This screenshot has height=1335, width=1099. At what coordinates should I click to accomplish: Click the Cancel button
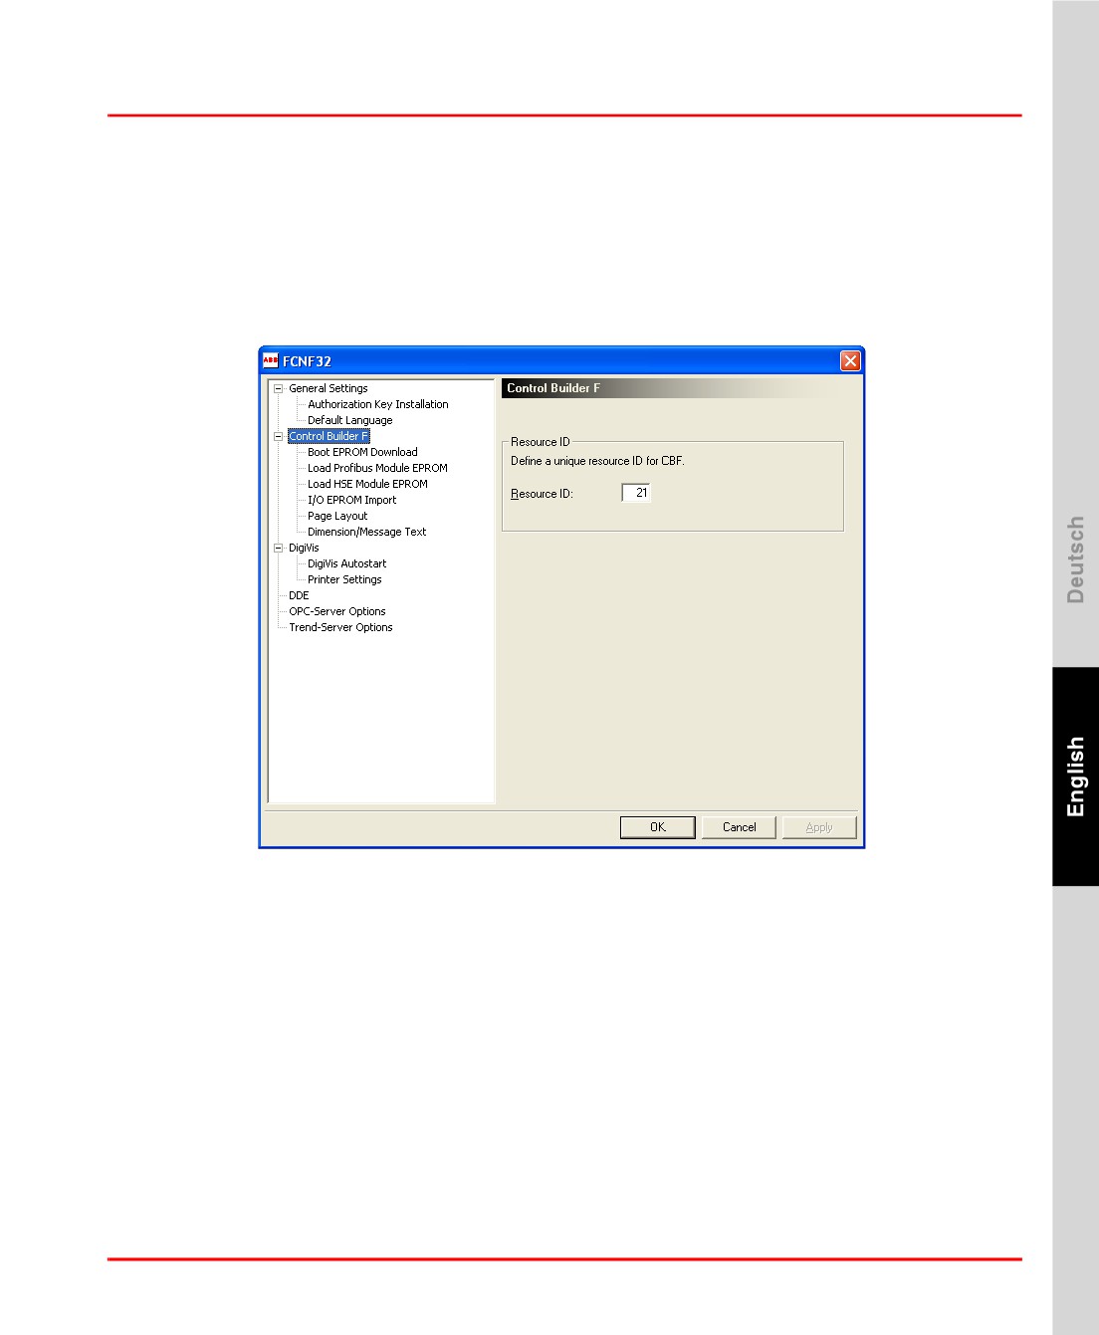coord(739,827)
